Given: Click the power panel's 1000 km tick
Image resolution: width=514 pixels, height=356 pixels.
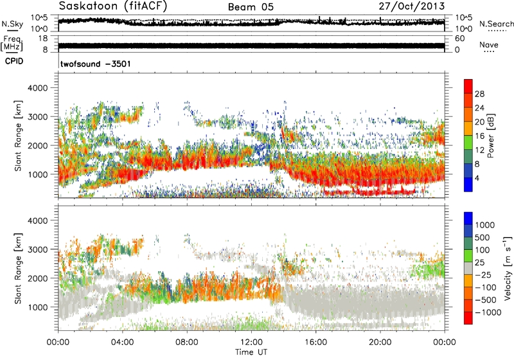Looking at the screenshot, I should point(38,174).
